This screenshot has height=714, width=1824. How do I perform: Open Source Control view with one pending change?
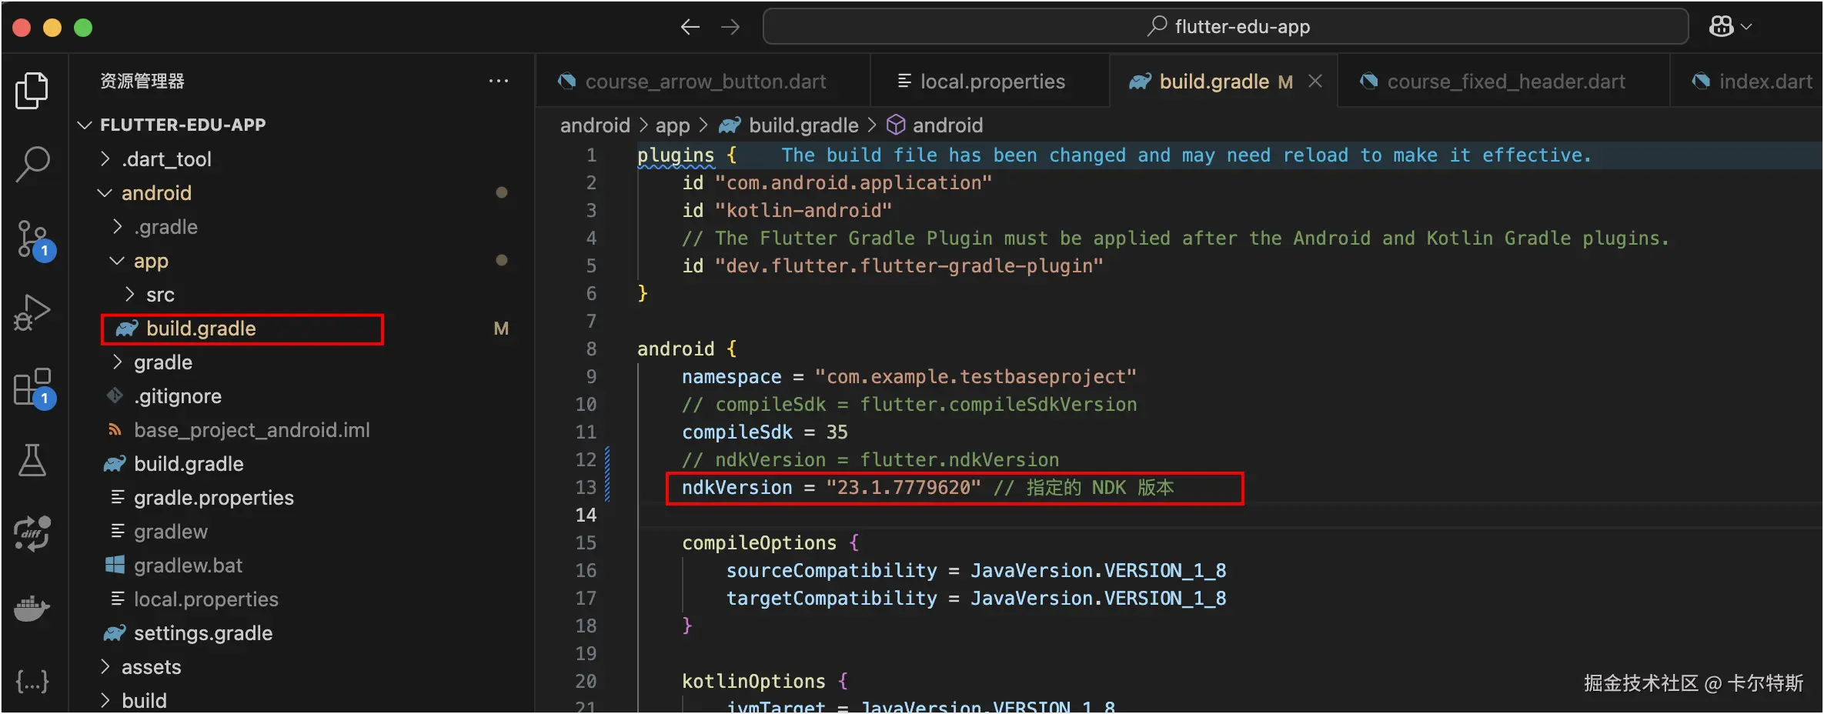[x=34, y=239]
